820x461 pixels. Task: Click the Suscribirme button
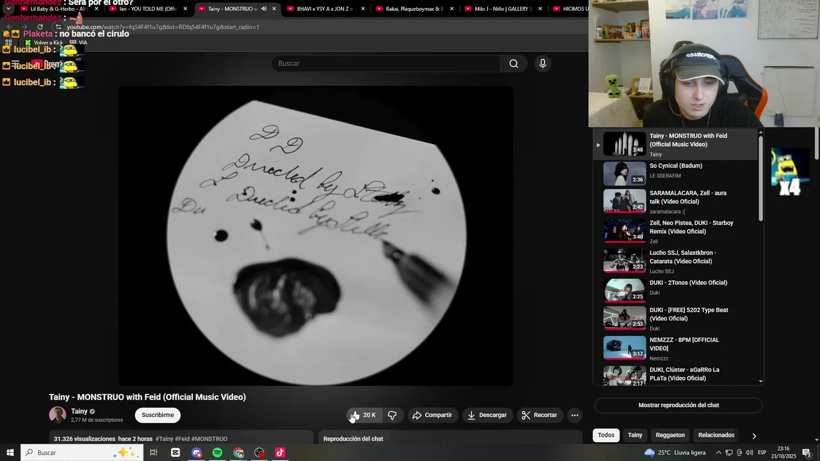158,415
